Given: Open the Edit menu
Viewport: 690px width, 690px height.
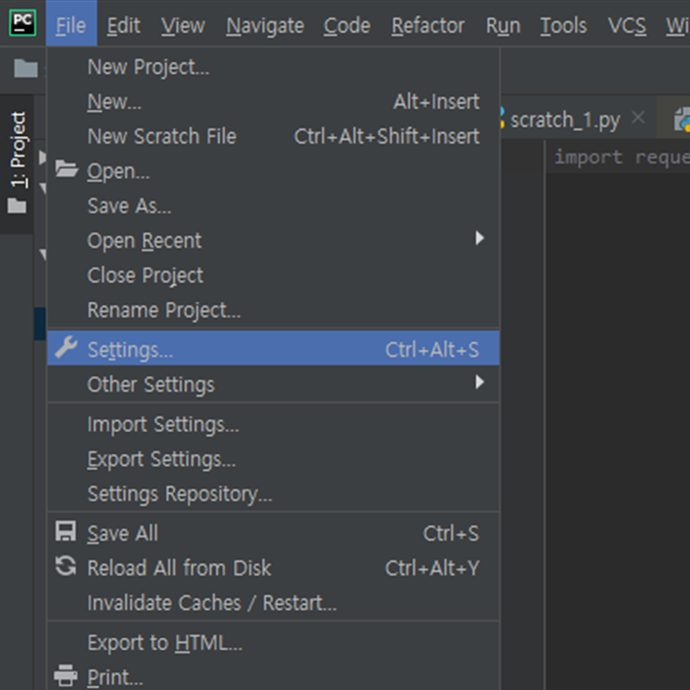Looking at the screenshot, I should click(x=124, y=25).
